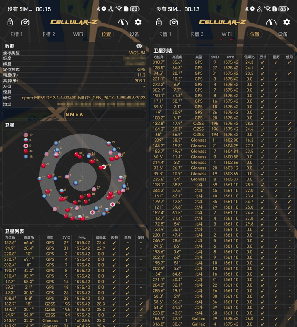Tap Cellular-Z logo in right screen

[x=222, y=22]
